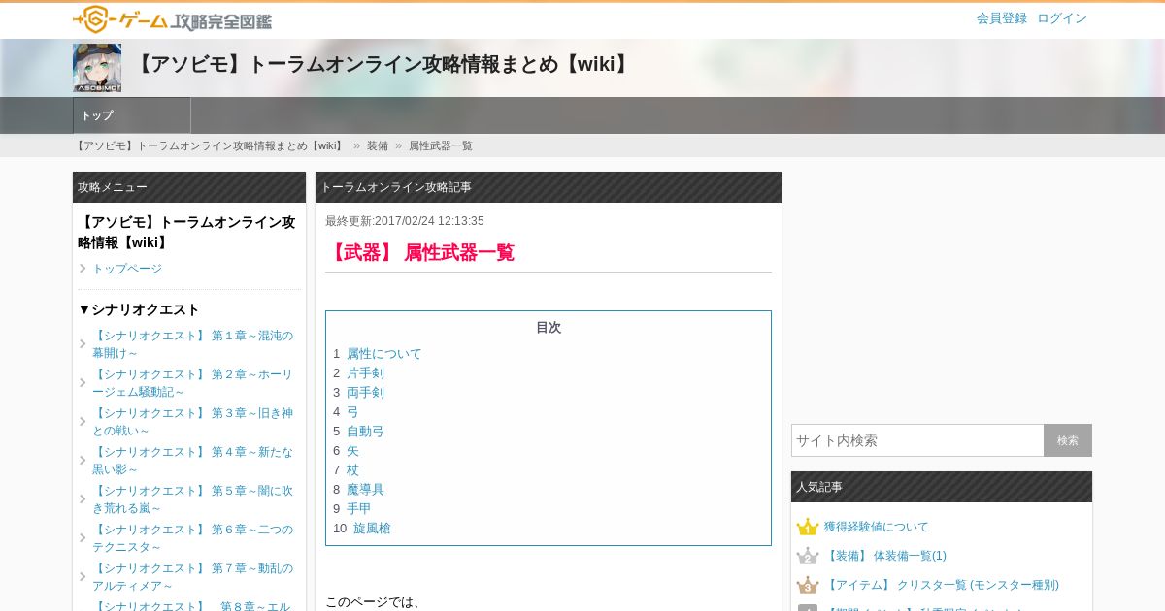The image size is (1165, 611).
Task: Click the 装備 breadcrumb link
Action: tap(378, 145)
